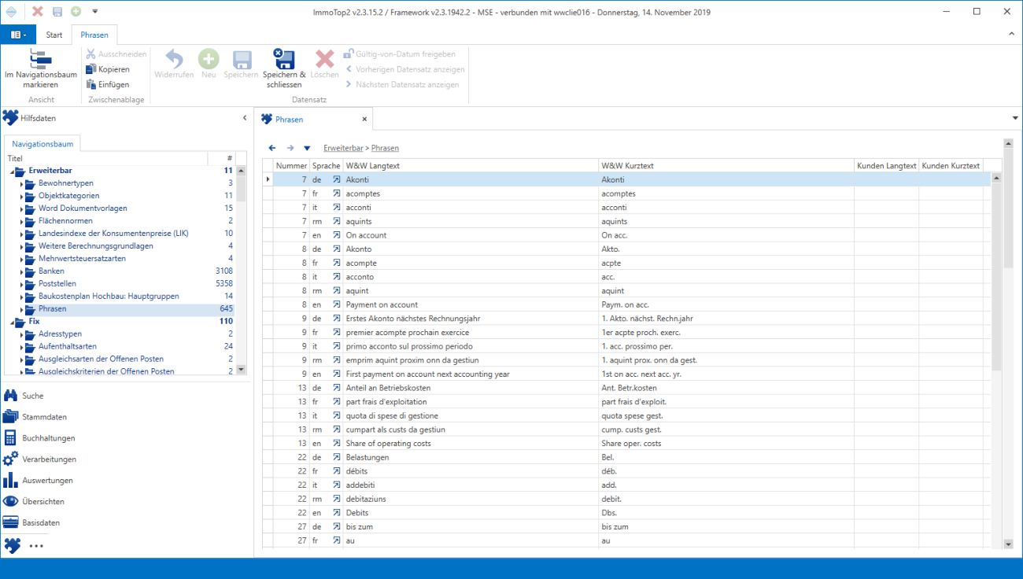Click the table's vertical scrollbar thumb
This screenshot has width=1023, height=579.
[996, 275]
